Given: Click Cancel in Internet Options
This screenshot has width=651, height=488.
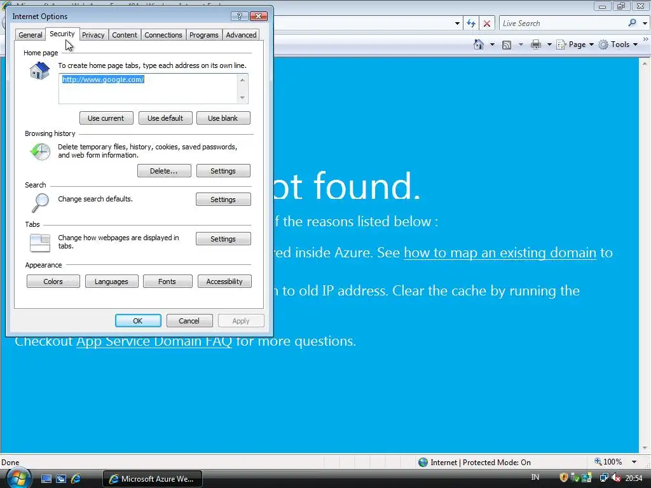Looking at the screenshot, I should click(x=189, y=321).
